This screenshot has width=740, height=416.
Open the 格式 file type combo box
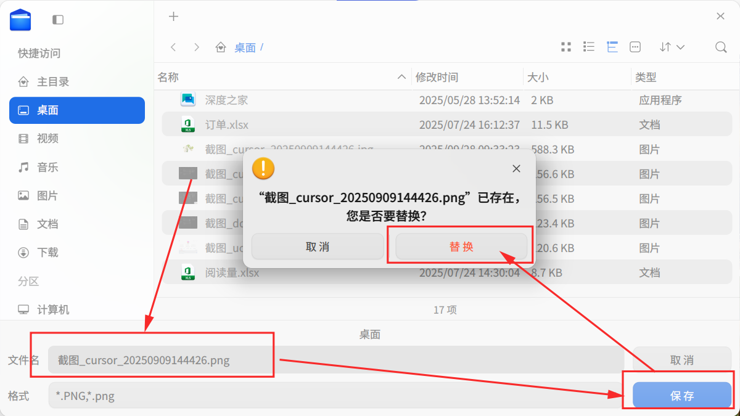pos(336,396)
